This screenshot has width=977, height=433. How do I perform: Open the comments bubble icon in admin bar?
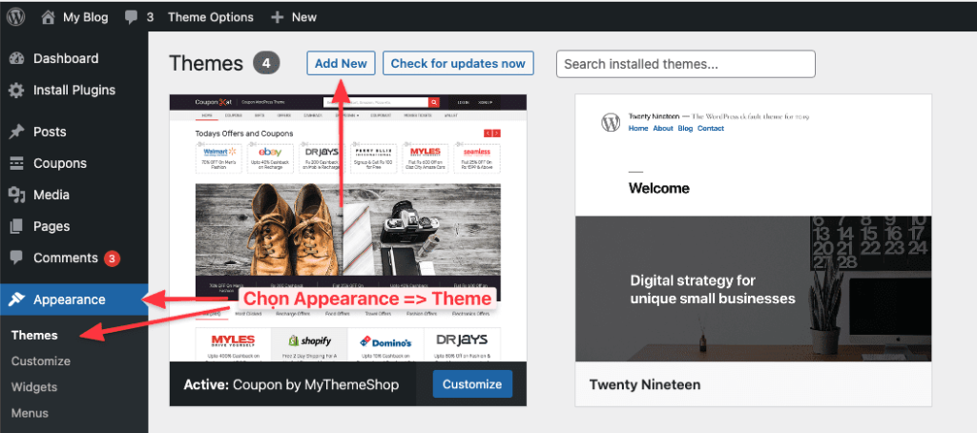click(x=130, y=17)
